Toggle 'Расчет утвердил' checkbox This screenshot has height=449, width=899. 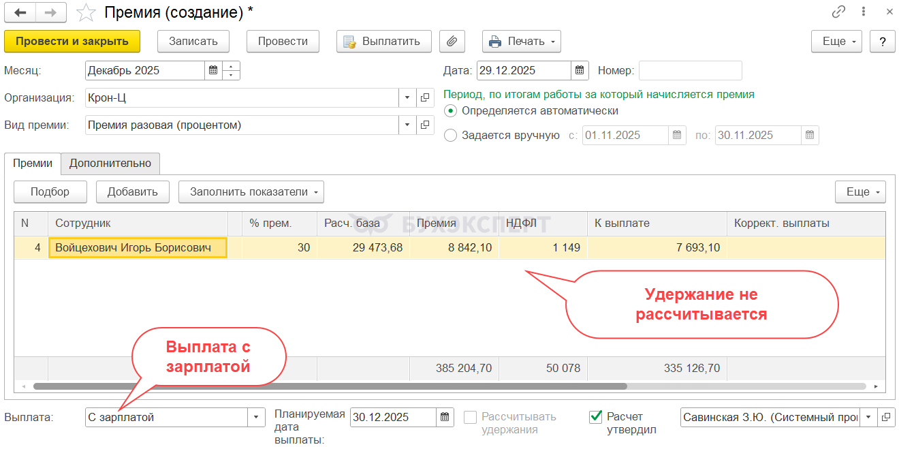[x=595, y=416]
